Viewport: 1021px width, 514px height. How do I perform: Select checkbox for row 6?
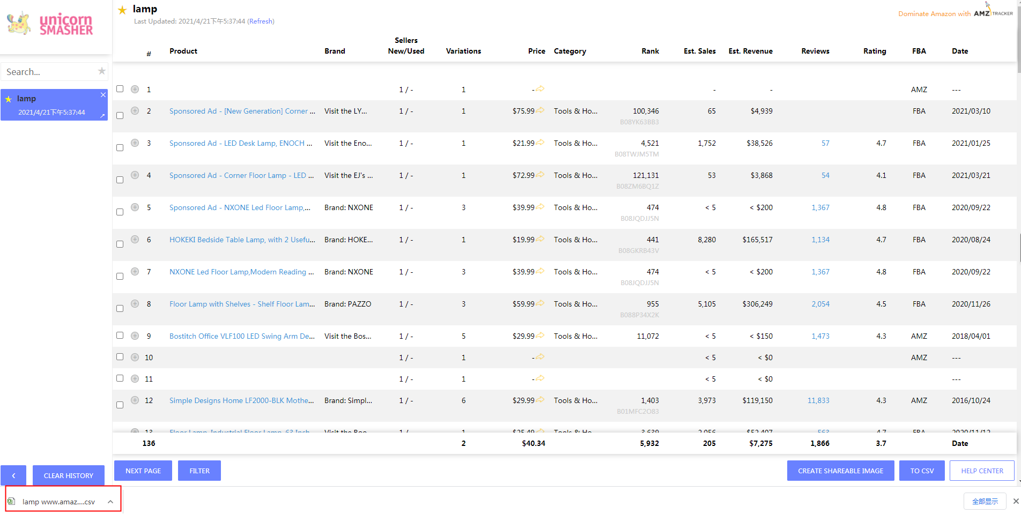(120, 244)
